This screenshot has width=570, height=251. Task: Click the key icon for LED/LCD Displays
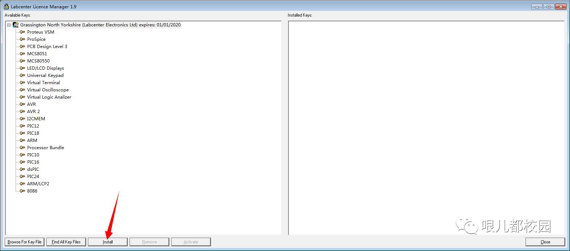[22, 68]
